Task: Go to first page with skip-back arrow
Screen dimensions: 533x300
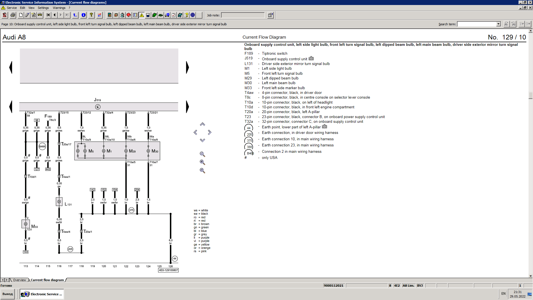Action: (48, 15)
